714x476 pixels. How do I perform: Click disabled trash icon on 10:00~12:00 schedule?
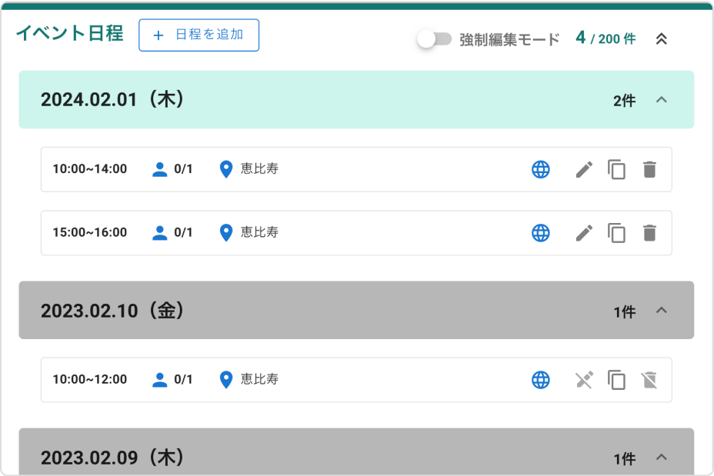[x=650, y=380]
